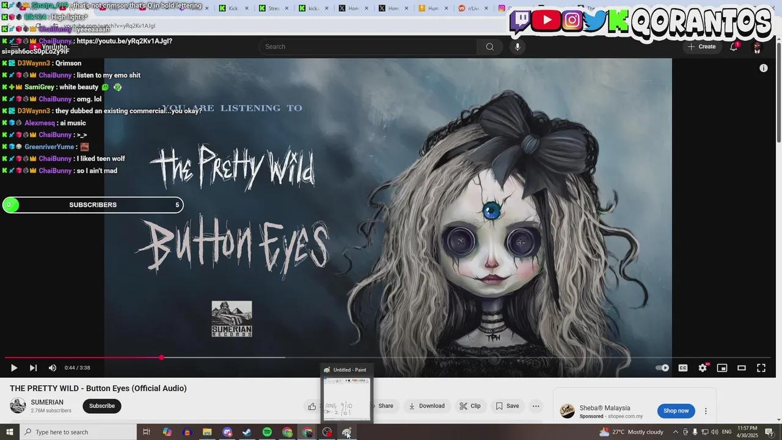The width and height of the screenshot is (782, 440).
Task: Start voice search with microphone
Action: coord(517,46)
